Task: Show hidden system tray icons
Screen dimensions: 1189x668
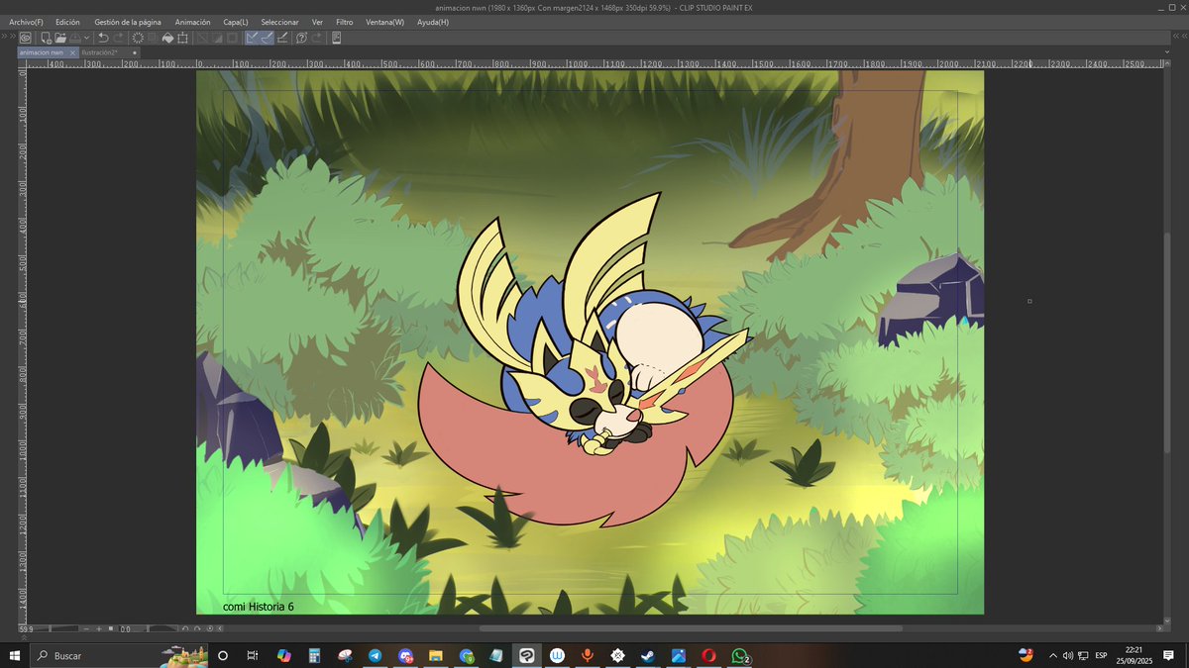Action: [1054, 655]
